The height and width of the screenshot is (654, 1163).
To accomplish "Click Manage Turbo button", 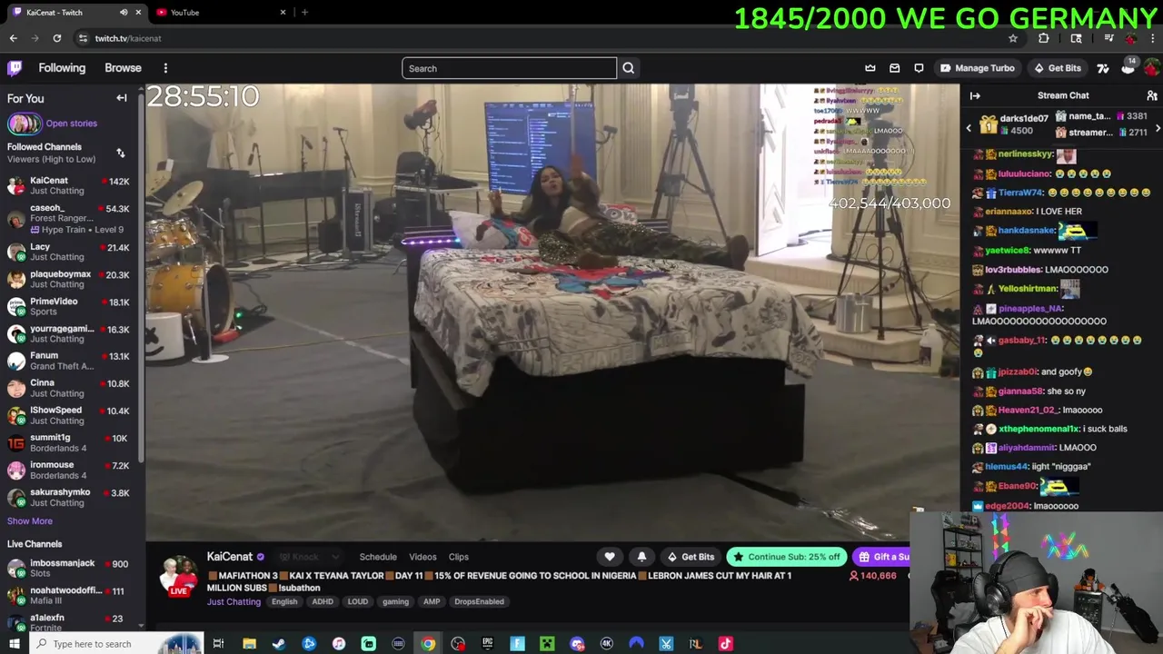I will [977, 68].
